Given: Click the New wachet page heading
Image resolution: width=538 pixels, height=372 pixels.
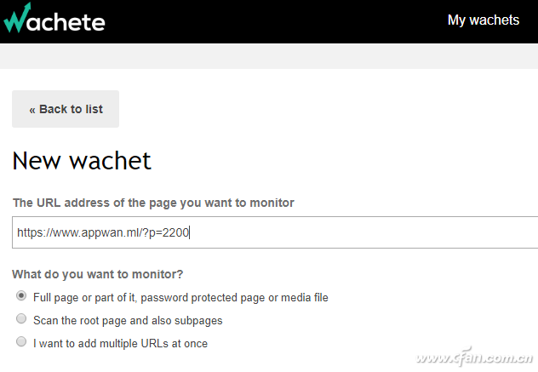Looking at the screenshot, I should pos(82,161).
